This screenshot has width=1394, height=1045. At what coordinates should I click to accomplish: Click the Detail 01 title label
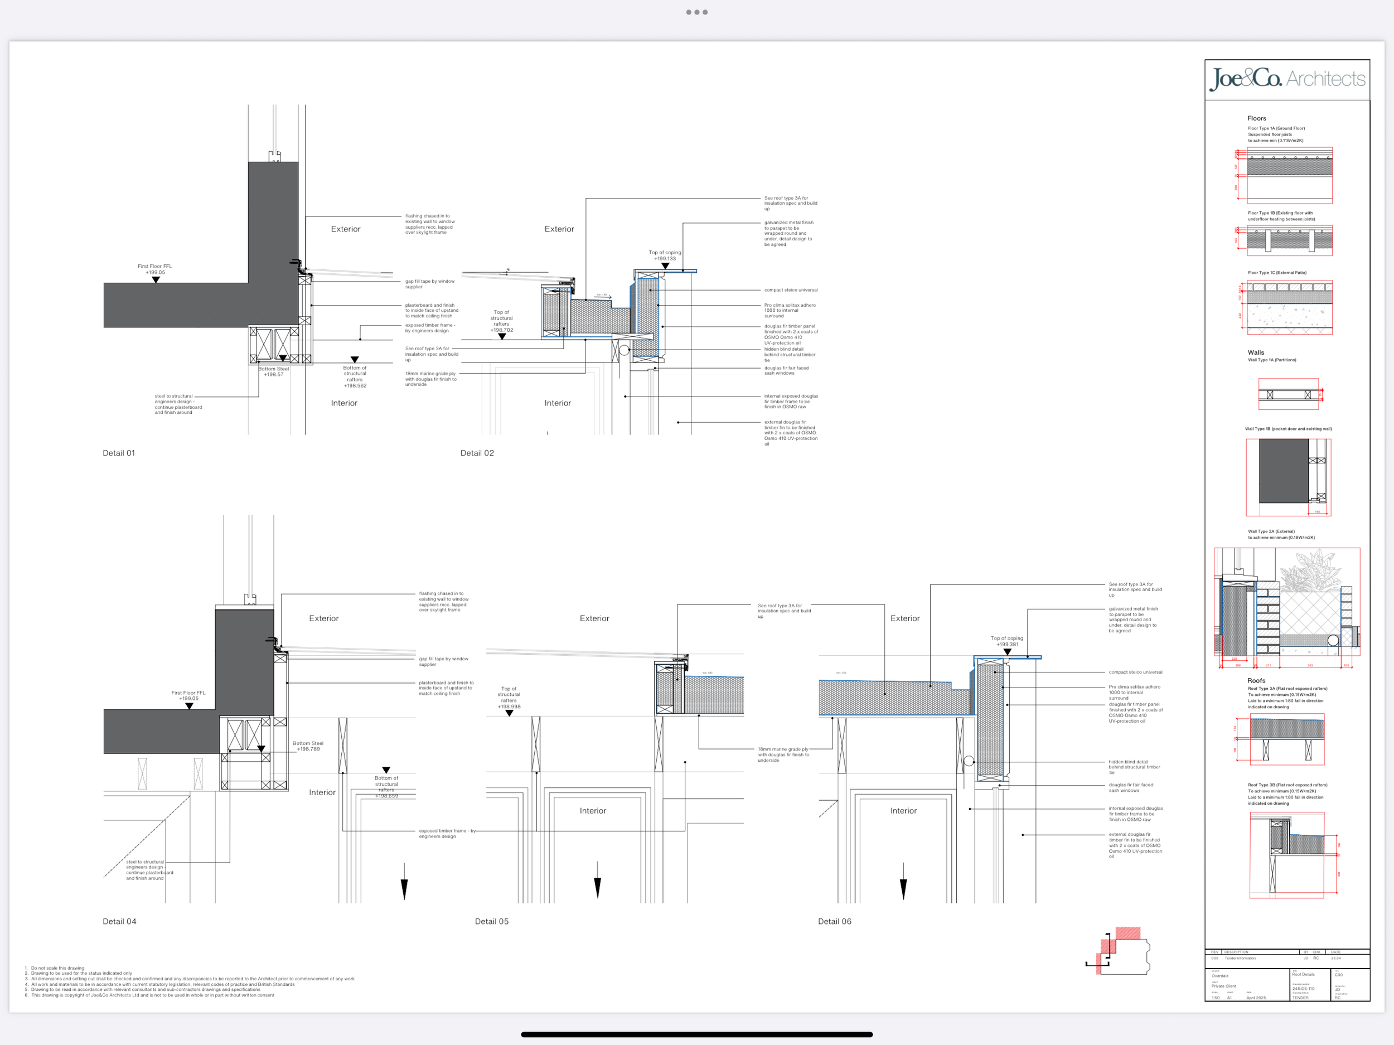[x=118, y=453]
